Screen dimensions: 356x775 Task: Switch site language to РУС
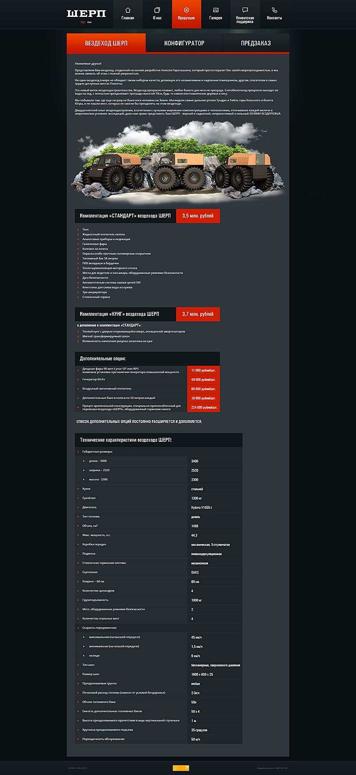click(x=83, y=22)
